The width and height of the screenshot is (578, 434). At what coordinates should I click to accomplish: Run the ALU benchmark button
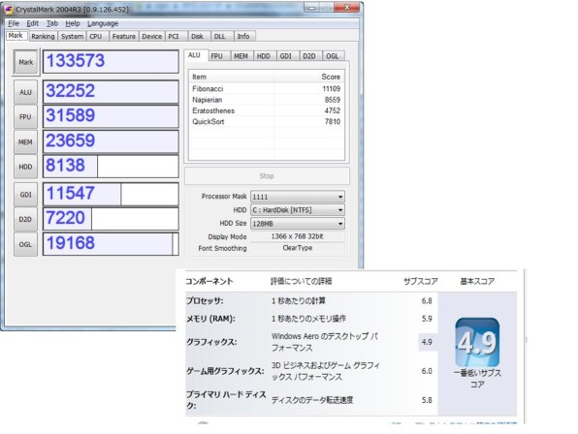point(25,92)
